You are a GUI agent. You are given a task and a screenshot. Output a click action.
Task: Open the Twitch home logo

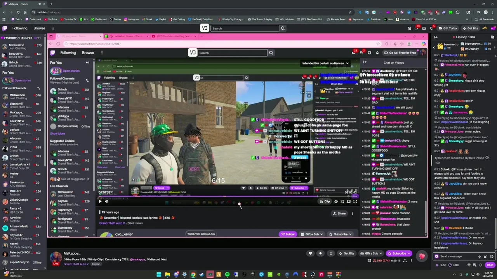pos(5,28)
